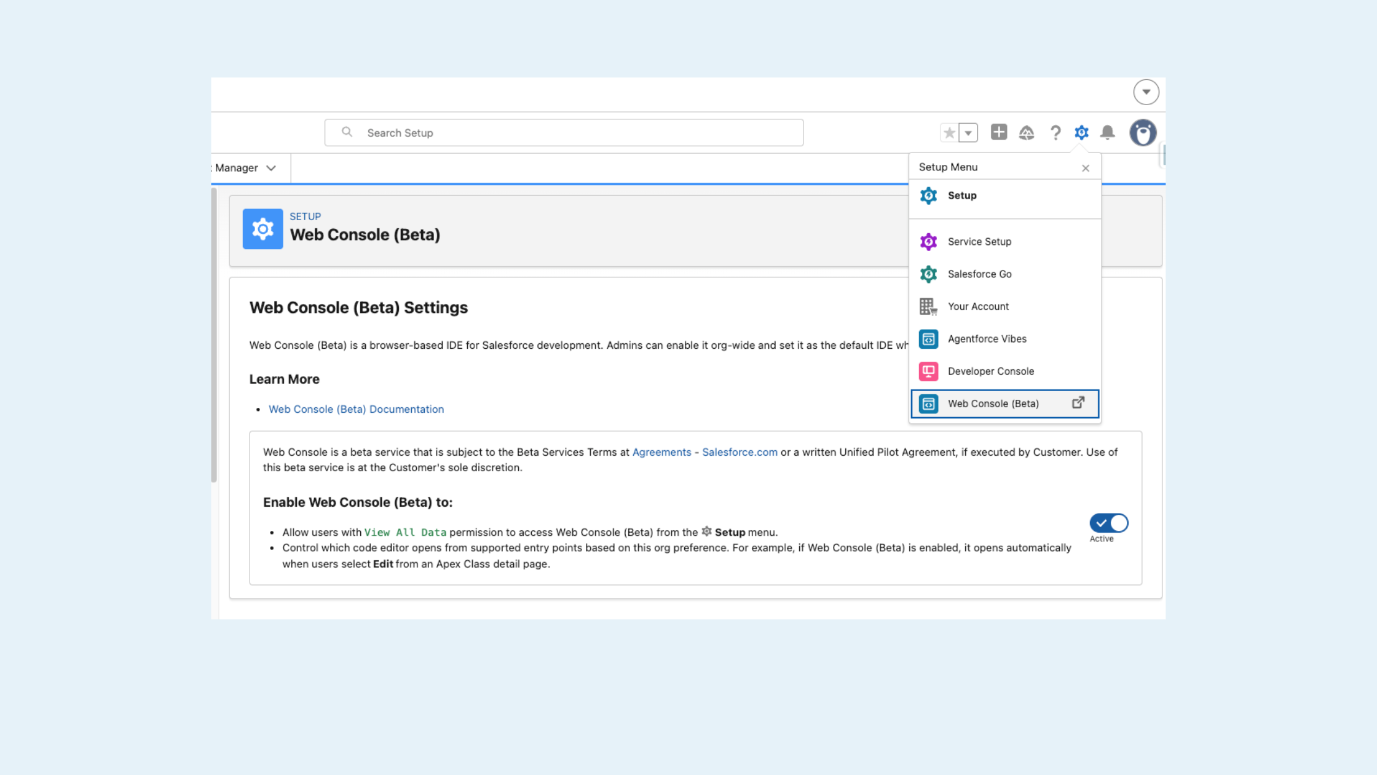Click the circular dropdown arrow at top right

point(1146,92)
